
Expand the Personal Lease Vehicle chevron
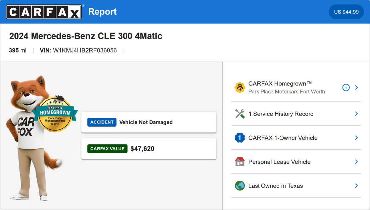coord(356,162)
